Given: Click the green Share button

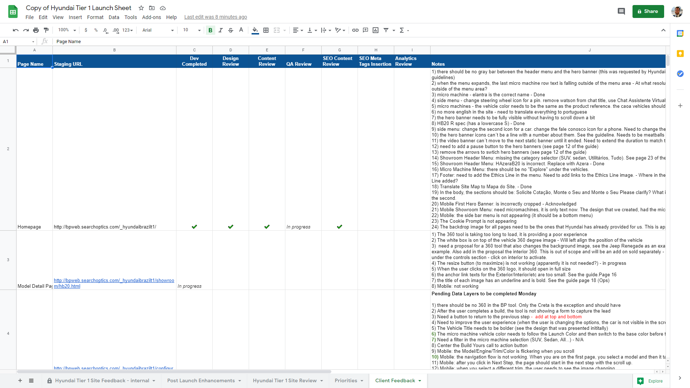Looking at the screenshot, I should (648, 11).
